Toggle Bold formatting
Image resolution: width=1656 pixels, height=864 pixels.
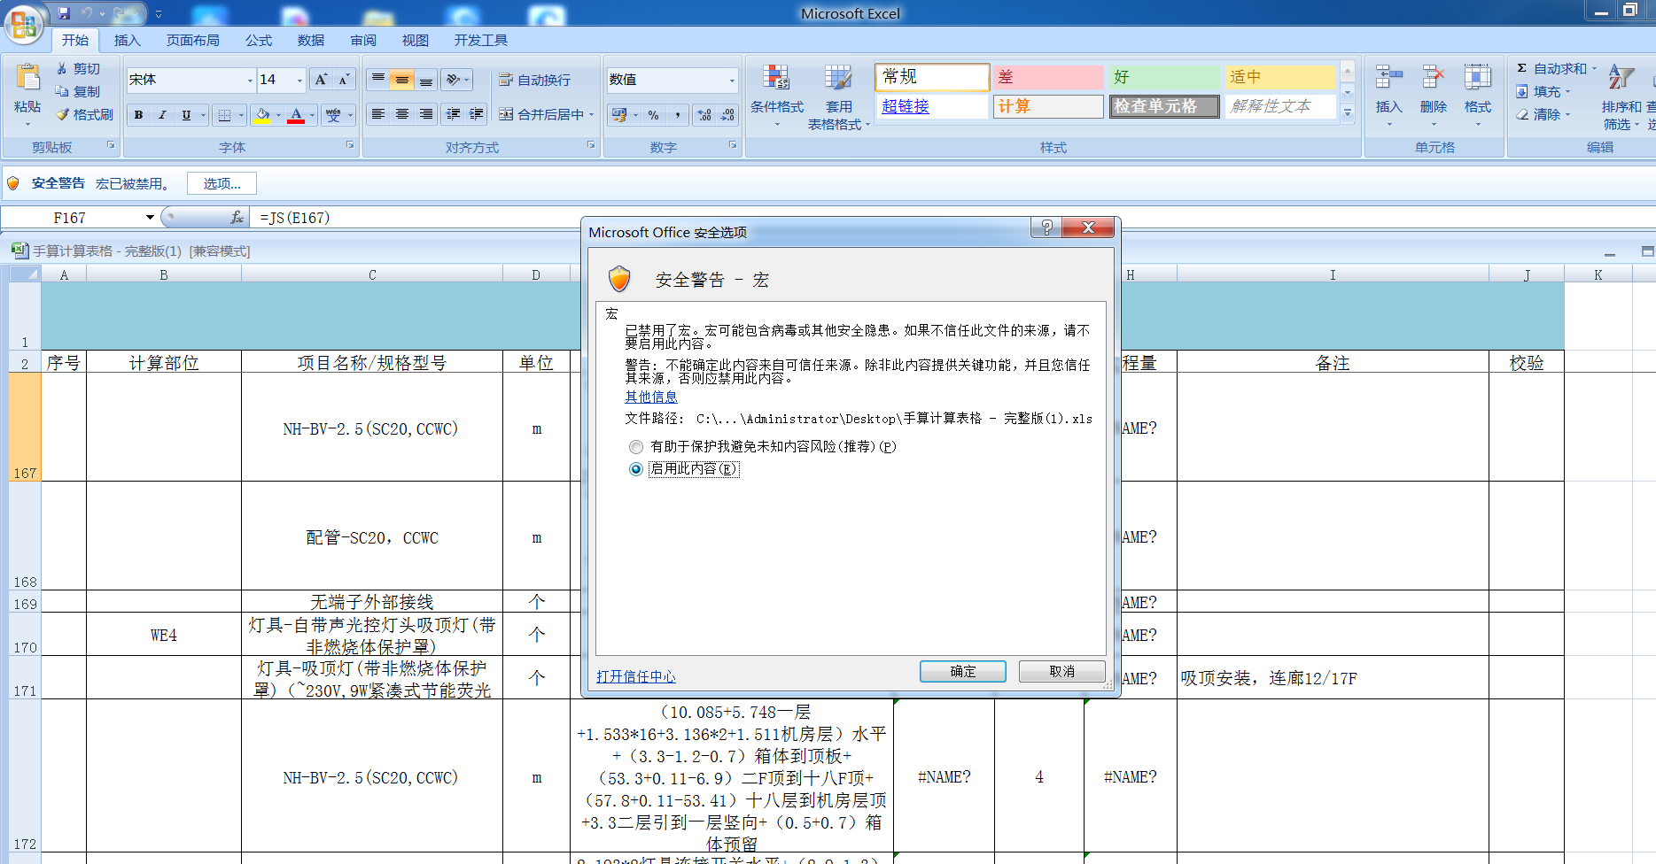[138, 115]
